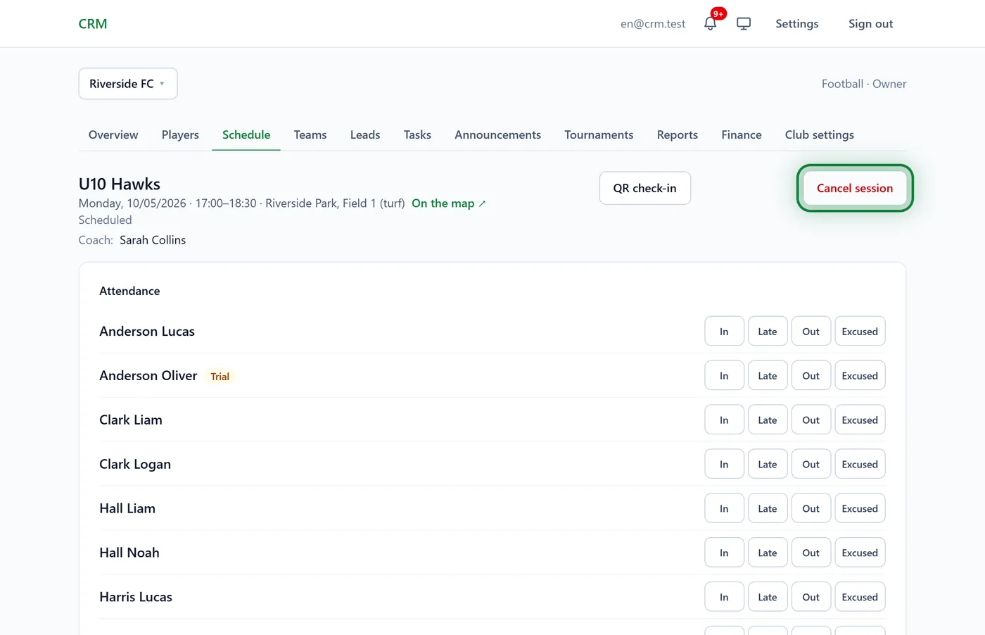Open the notifications bell icon

point(711,23)
